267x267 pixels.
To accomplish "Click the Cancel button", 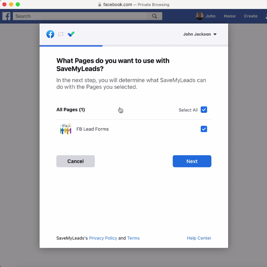I will tap(76, 161).
